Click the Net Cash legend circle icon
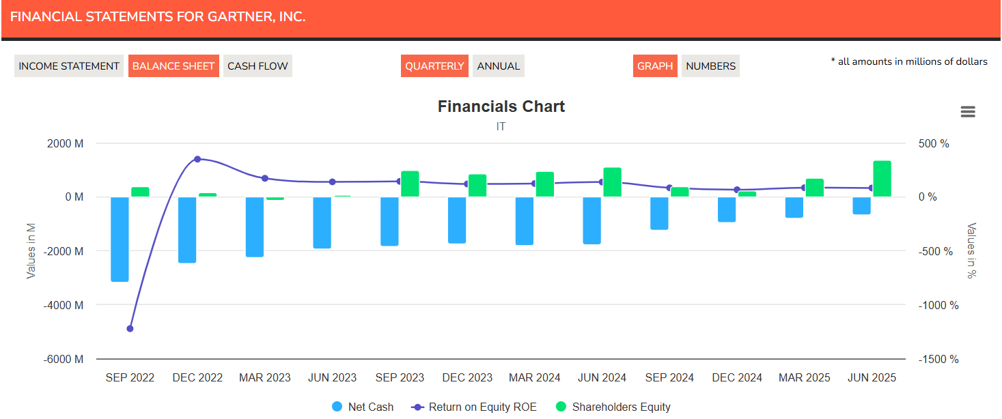Screen dimensions: 1002x419 337,407
